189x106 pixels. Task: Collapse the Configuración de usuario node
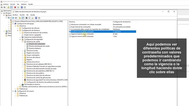[x=13, y=91]
